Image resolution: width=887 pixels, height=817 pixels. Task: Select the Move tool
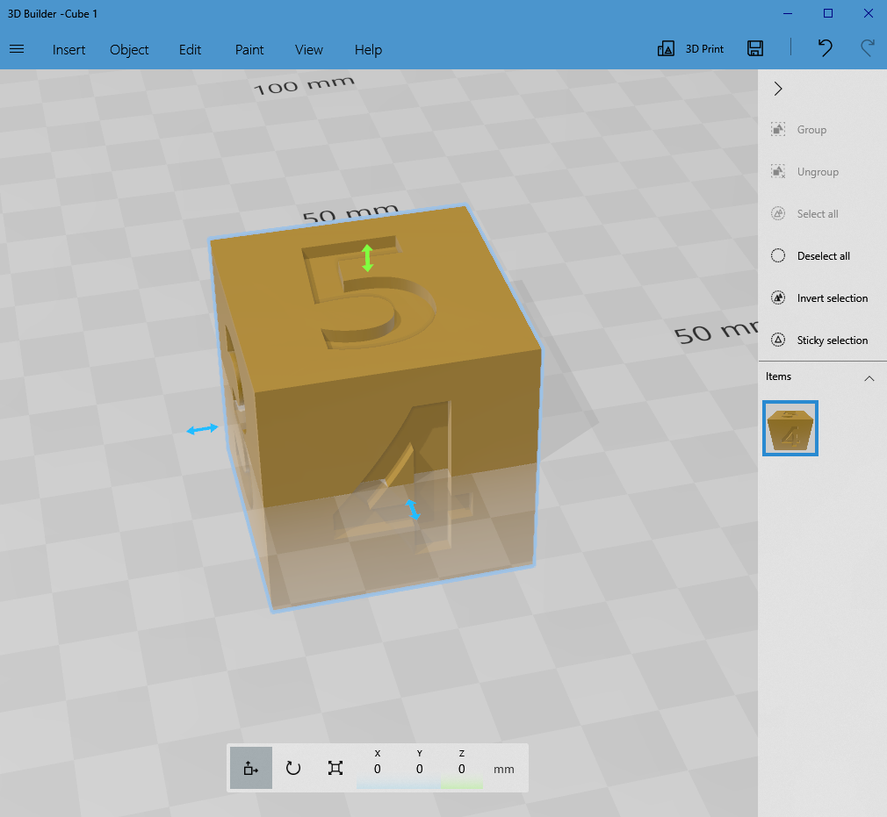250,767
